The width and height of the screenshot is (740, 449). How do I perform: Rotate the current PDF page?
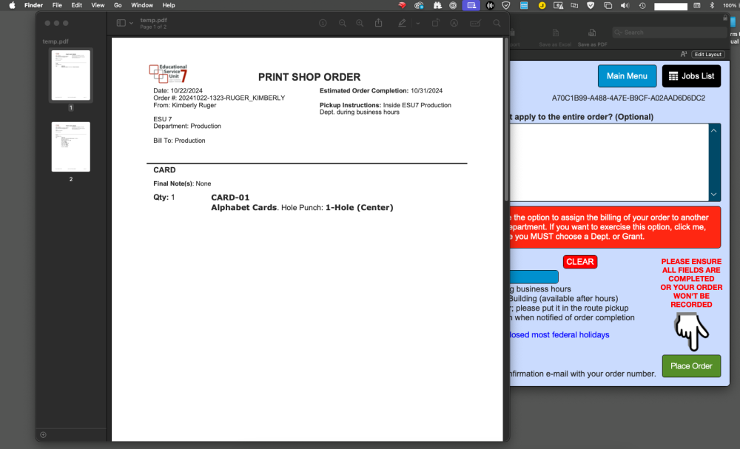[436, 23]
